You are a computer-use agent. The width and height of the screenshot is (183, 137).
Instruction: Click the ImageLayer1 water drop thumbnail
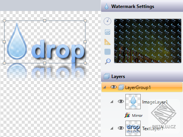coord(133,102)
